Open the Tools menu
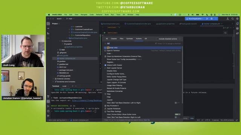Screen dimensions: 241x135 click(118, 15)
